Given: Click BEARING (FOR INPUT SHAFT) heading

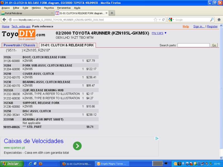Looking at the screenshot, I should pos(43,119).
